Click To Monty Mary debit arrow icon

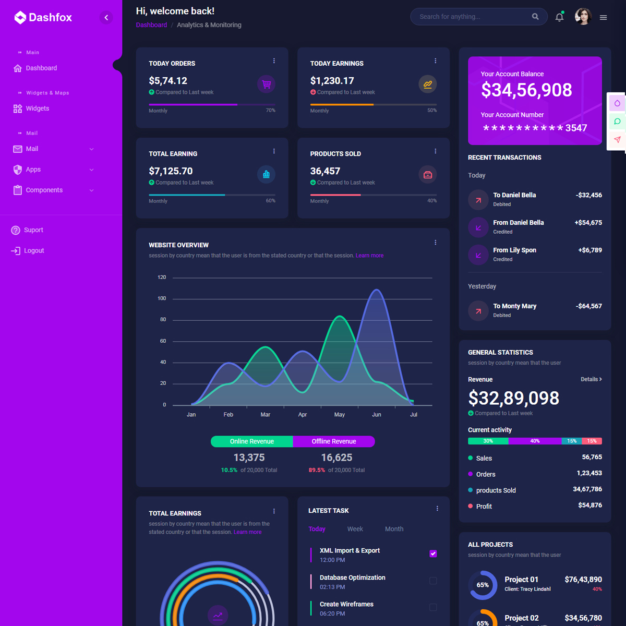pos(478,311)
